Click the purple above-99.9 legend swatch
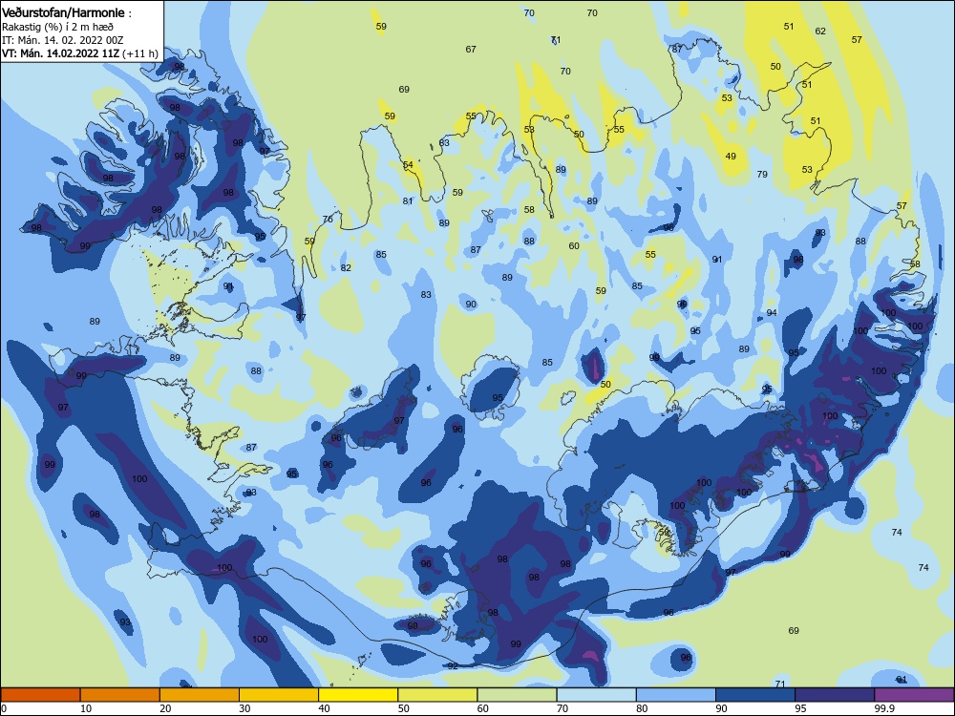Image resolution: width=955 pixels, height=716 pixels. pos(914,695)
